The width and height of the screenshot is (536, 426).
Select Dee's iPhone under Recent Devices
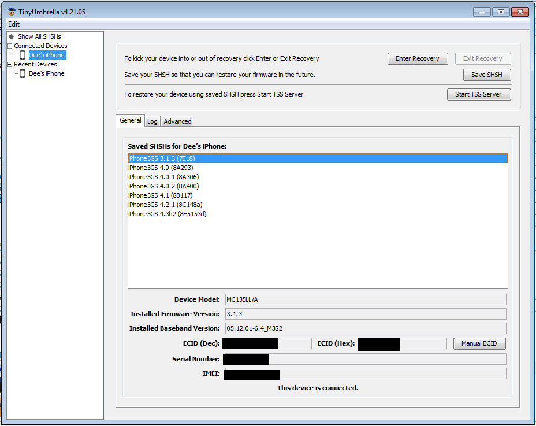47,73
